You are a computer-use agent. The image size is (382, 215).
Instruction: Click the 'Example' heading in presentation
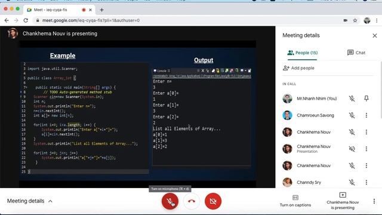[63, 56]
